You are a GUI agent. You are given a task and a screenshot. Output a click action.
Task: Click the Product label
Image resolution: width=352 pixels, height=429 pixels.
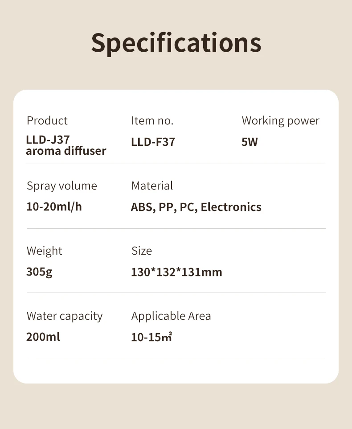click(x=47, y=120)
